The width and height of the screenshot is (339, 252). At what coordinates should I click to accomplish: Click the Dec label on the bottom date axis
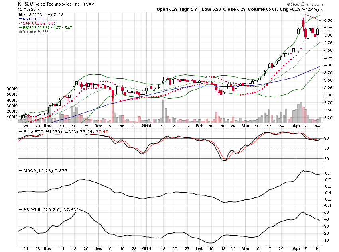98,248
